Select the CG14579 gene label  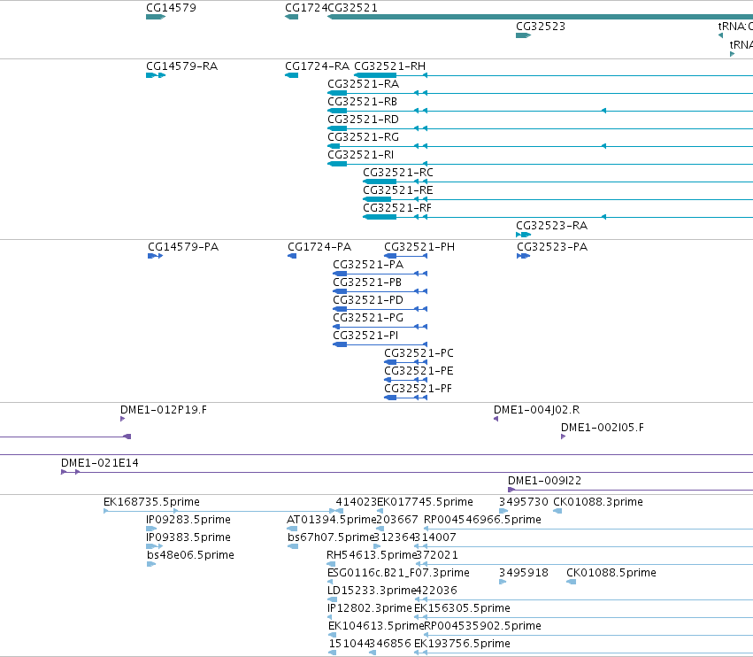[x=171, y=8]
